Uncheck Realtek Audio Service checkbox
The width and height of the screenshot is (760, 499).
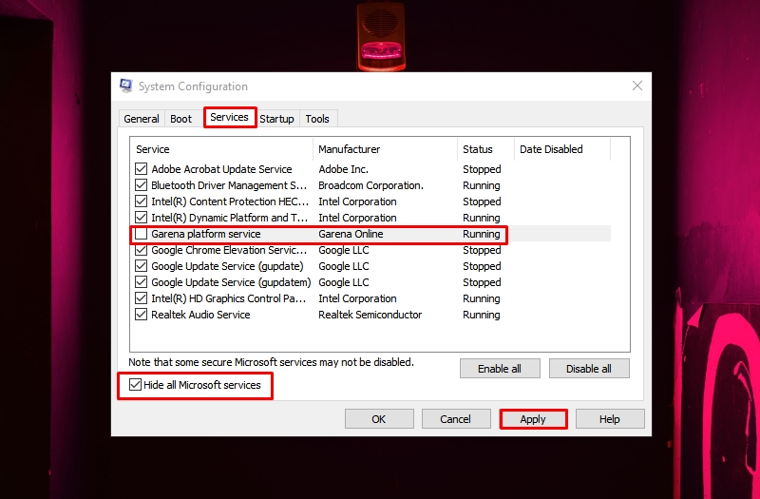click(x=141, y=315)
